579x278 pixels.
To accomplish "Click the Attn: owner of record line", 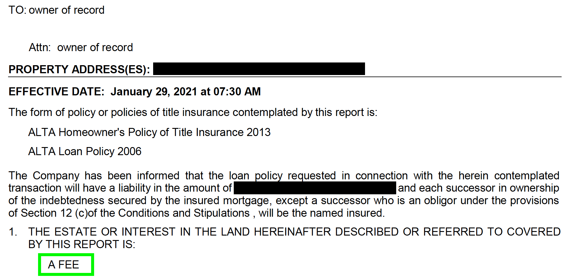I will click(81, 47).
